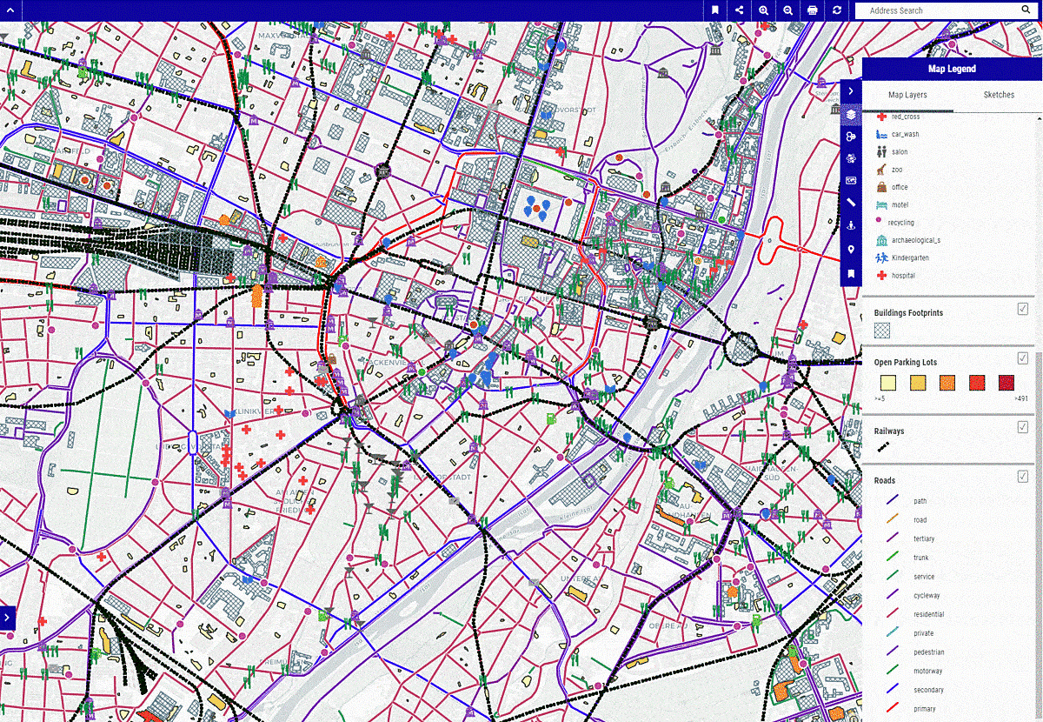Click the 'Roads' layer heading
Image resolution: width=1043 pixels, height=722 pixels.
click(885, 480)
